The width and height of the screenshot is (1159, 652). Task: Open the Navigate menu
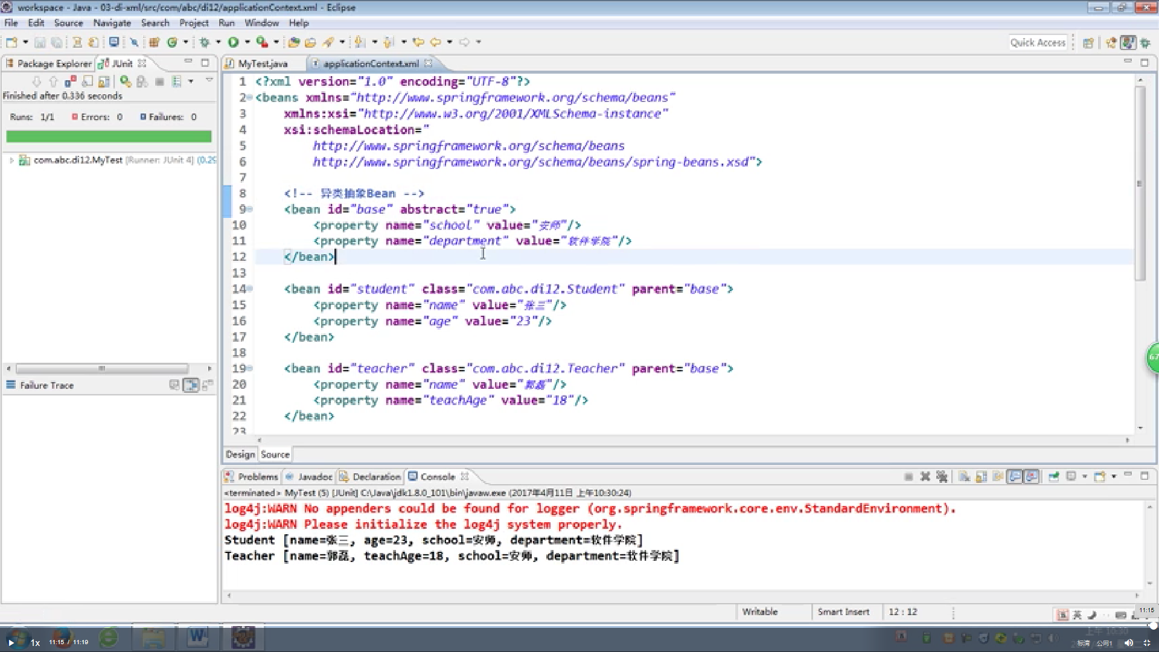point(112,23)
